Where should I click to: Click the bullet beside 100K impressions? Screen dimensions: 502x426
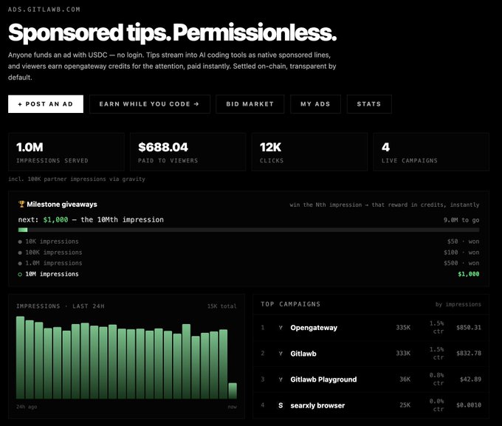tap(20, 252)
